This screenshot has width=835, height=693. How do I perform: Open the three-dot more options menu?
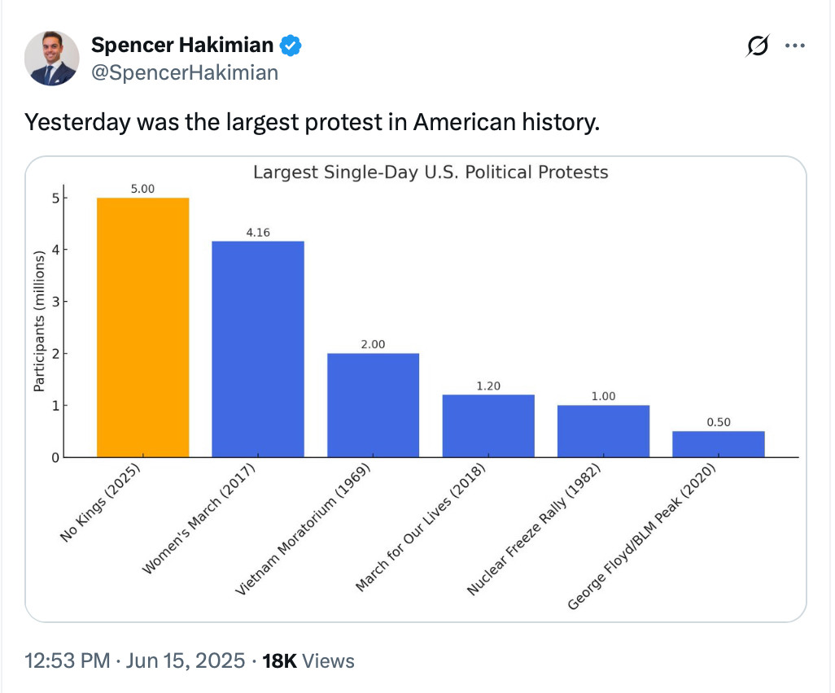pos(794,46)
